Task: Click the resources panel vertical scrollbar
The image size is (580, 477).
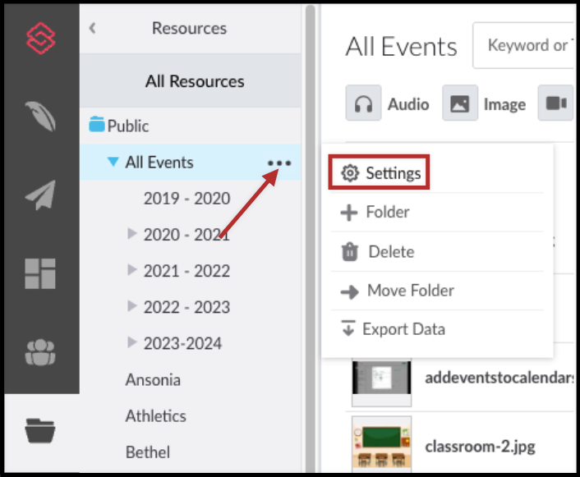Action: [x=311, y=238]
